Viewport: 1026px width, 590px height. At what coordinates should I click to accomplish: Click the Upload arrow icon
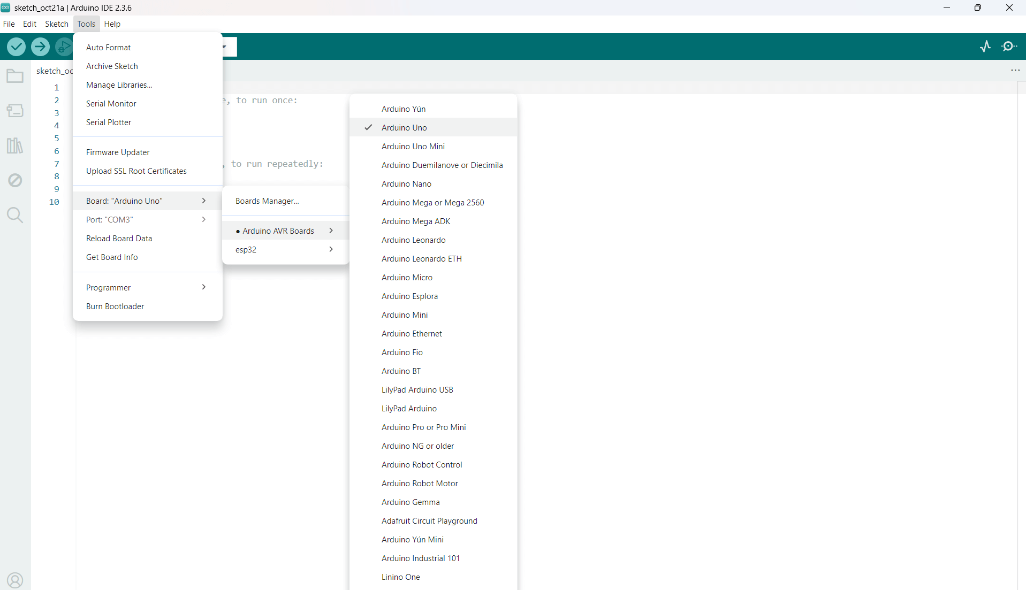pos(40,47)
